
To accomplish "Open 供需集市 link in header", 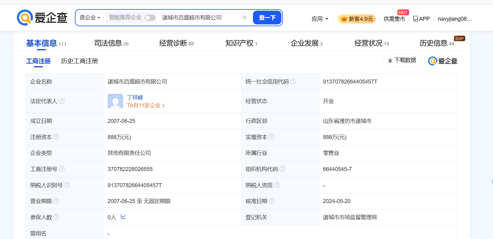I will [x=394, y=19].
